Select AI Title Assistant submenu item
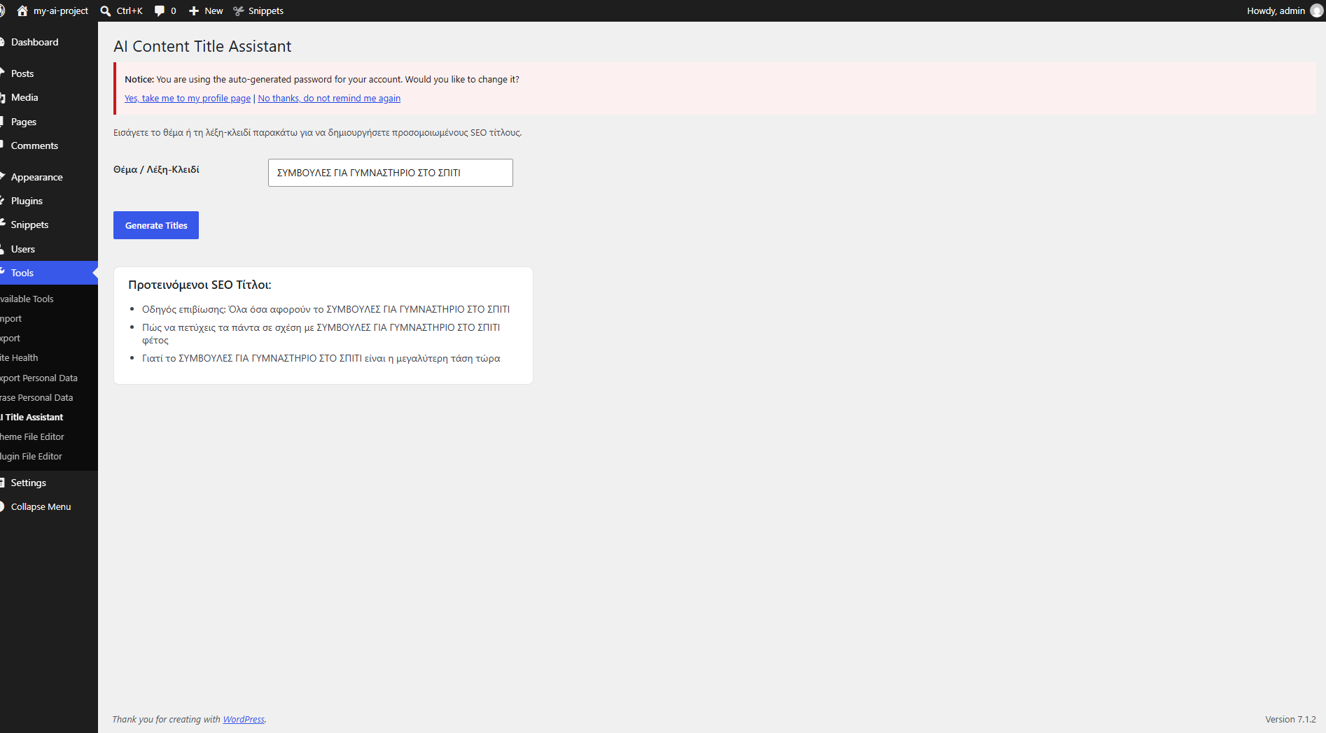The width and height of the screenshot is (1326, 733). coord(32,417)
